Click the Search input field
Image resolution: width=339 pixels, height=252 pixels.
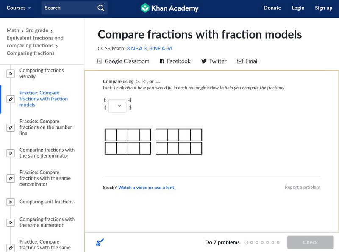[68, 8]
